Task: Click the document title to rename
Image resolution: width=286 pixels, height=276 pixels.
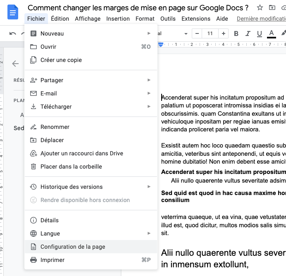Action: click(138, 8)
